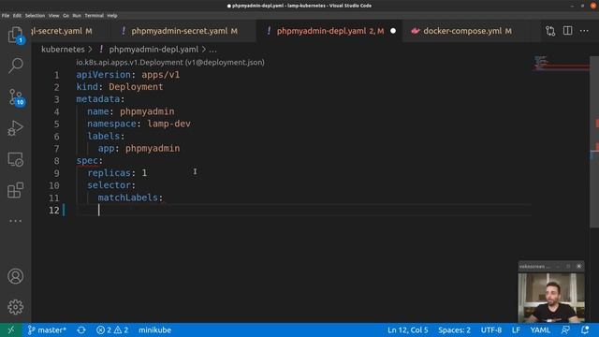The width and height of the screenshot is (599, 337).
Task: Open the Help menu
Action: coord(112,16)
